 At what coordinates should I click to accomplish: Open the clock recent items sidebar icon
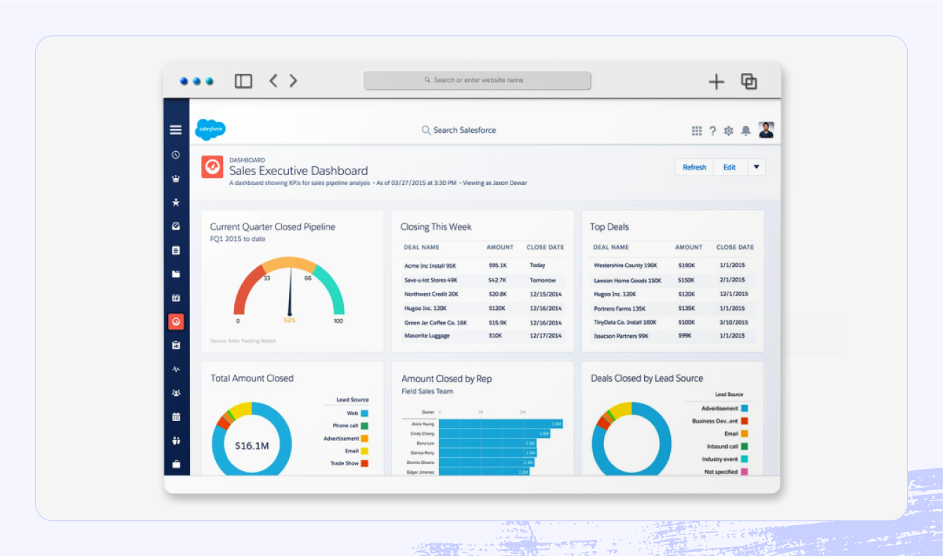176,155
